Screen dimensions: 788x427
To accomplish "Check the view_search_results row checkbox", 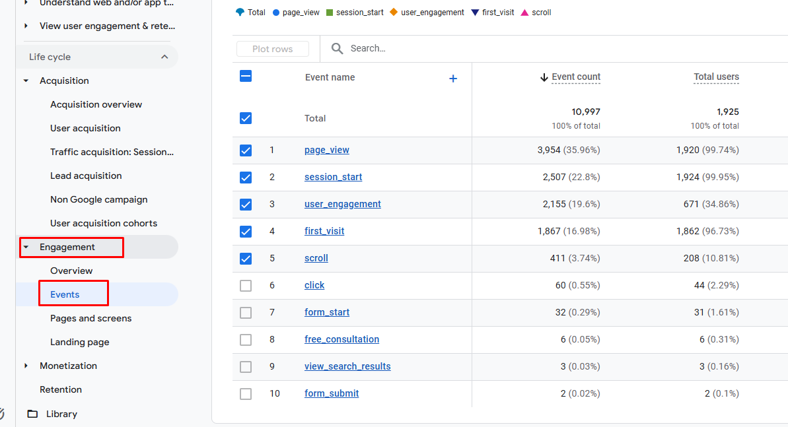I will [246, 367].
